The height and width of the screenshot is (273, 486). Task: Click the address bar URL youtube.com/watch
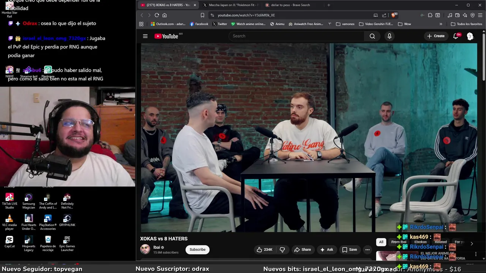pyautogui.click(x=246, y=15)
